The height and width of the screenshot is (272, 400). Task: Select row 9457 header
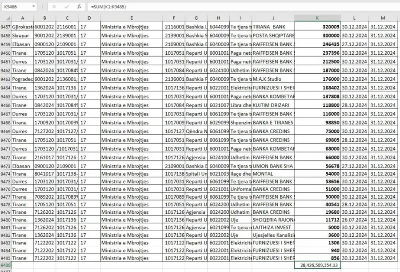5,27
